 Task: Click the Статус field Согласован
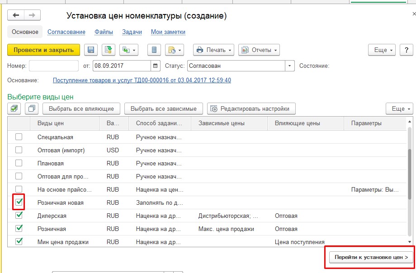(x=236, y=66)
